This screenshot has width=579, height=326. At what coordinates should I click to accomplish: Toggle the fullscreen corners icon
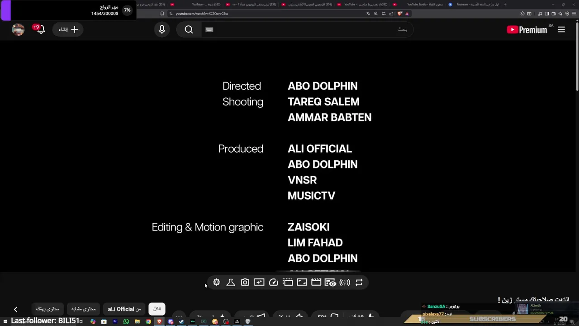(x=302, y=282)
